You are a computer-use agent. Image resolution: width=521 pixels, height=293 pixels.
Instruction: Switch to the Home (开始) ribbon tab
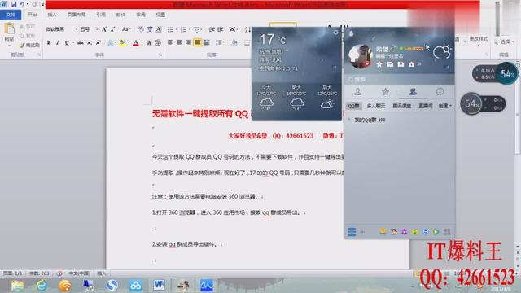point(33,15)
